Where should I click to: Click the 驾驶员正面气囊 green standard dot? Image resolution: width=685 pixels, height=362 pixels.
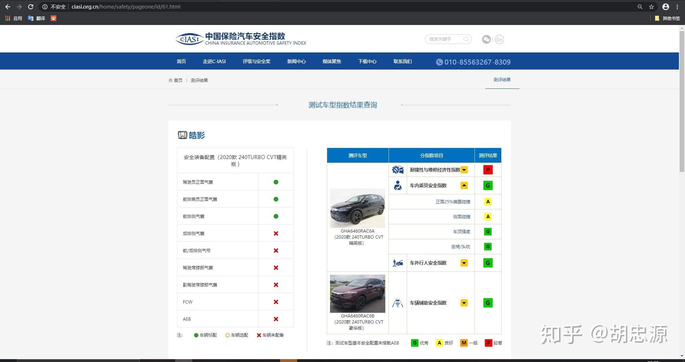276,182
